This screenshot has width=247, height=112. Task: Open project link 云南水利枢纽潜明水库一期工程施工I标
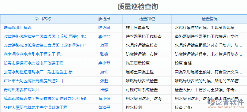point(38,72)
